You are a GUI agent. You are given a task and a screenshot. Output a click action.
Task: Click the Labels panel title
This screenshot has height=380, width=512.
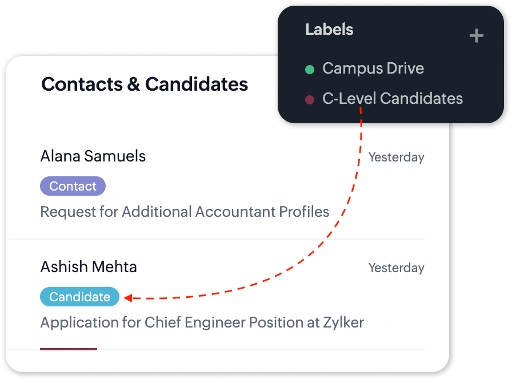point(329,30)
